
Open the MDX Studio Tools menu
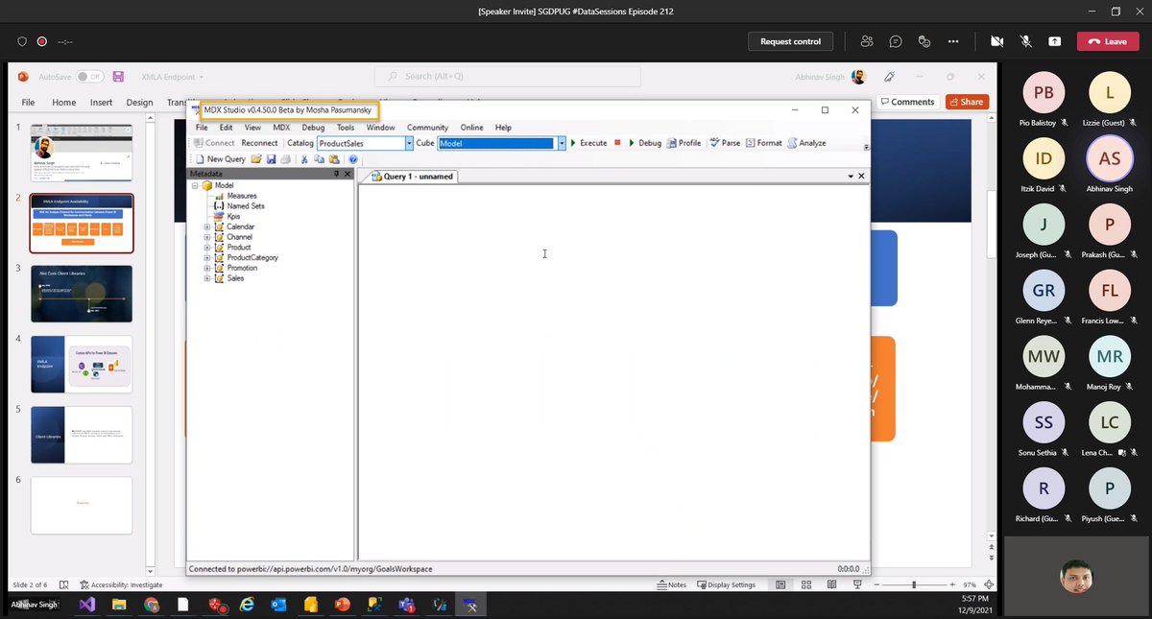[346, 127]
